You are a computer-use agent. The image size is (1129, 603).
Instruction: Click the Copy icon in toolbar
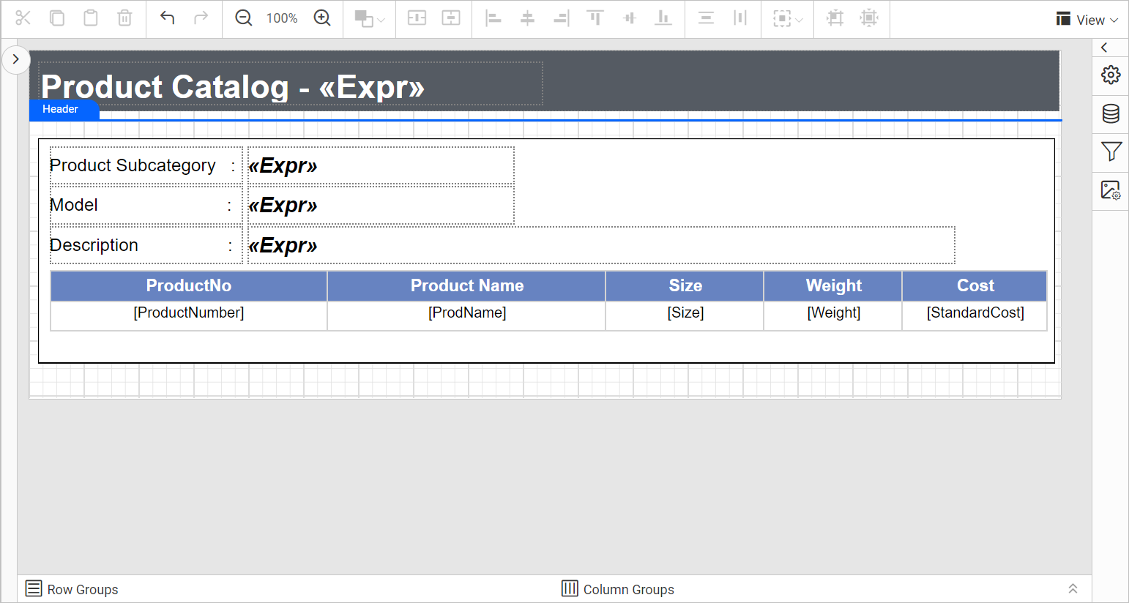(x=56, y=18)
